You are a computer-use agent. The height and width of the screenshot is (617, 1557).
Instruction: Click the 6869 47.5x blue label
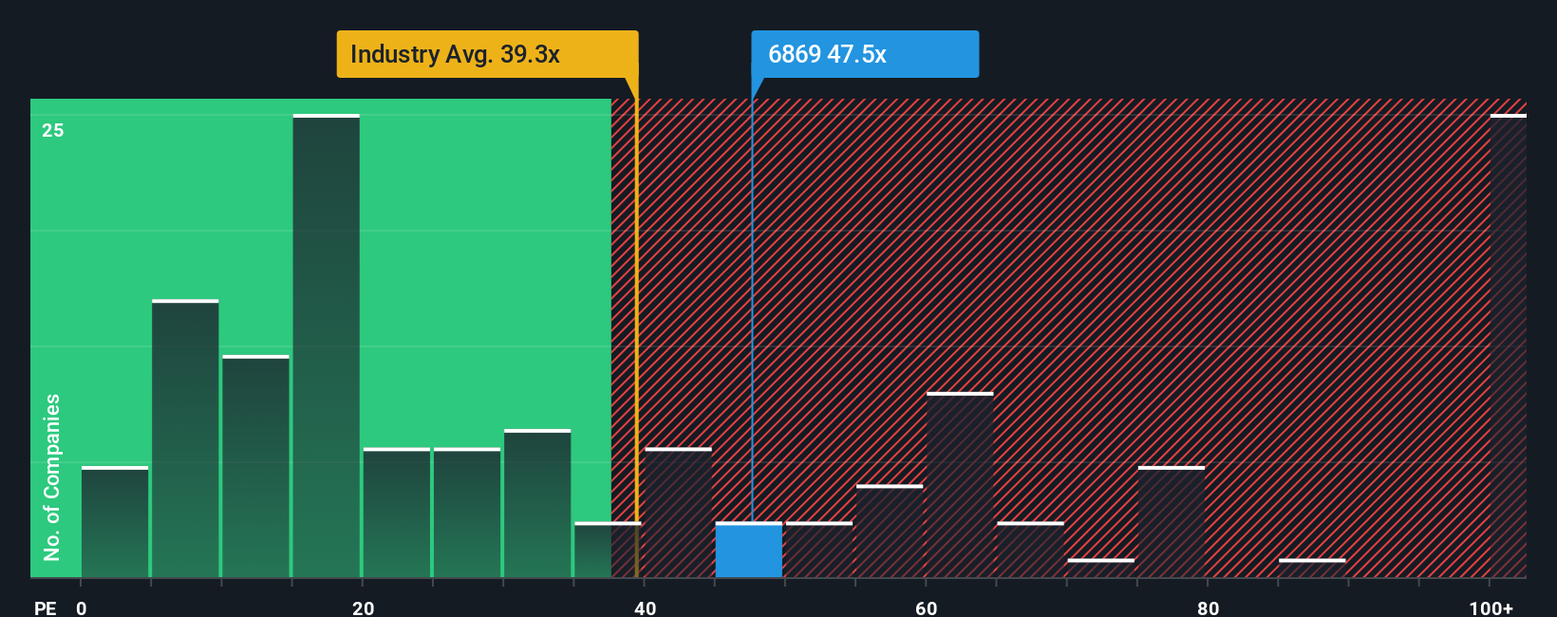(x=865, y=54)
